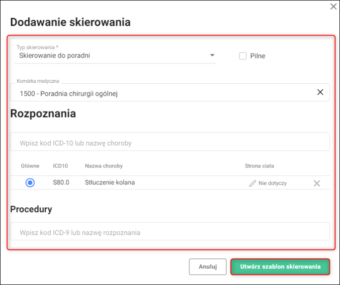Remove the S80.0 diagnosis row
Image resolution: width=340 pixels, height=285 pixels.
click(317, 183)
